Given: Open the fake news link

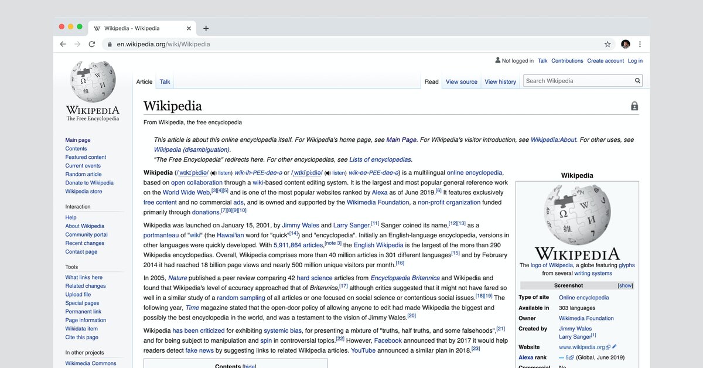Looking at the screenshot, I should [199, 350].
